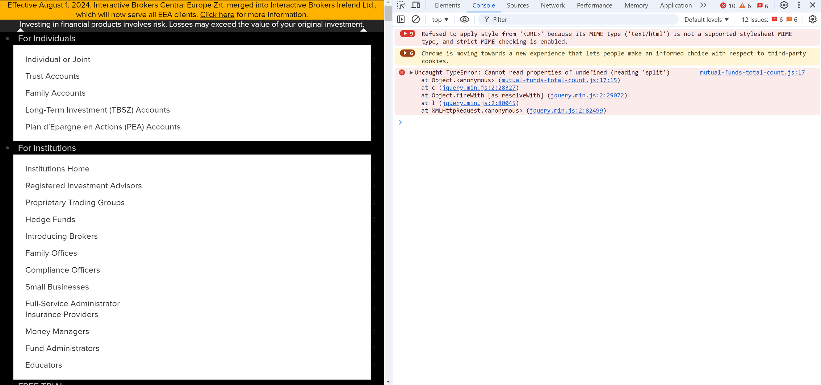The width and height of the screenshot is (821, 385).
Task: Open the 12 Issues counter link
Action: (x=769, y=20)
